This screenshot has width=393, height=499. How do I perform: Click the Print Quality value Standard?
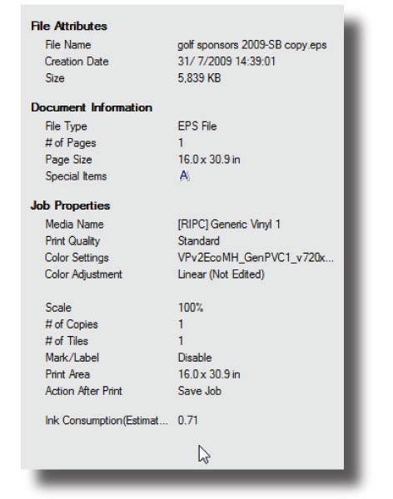coord(198,241)
